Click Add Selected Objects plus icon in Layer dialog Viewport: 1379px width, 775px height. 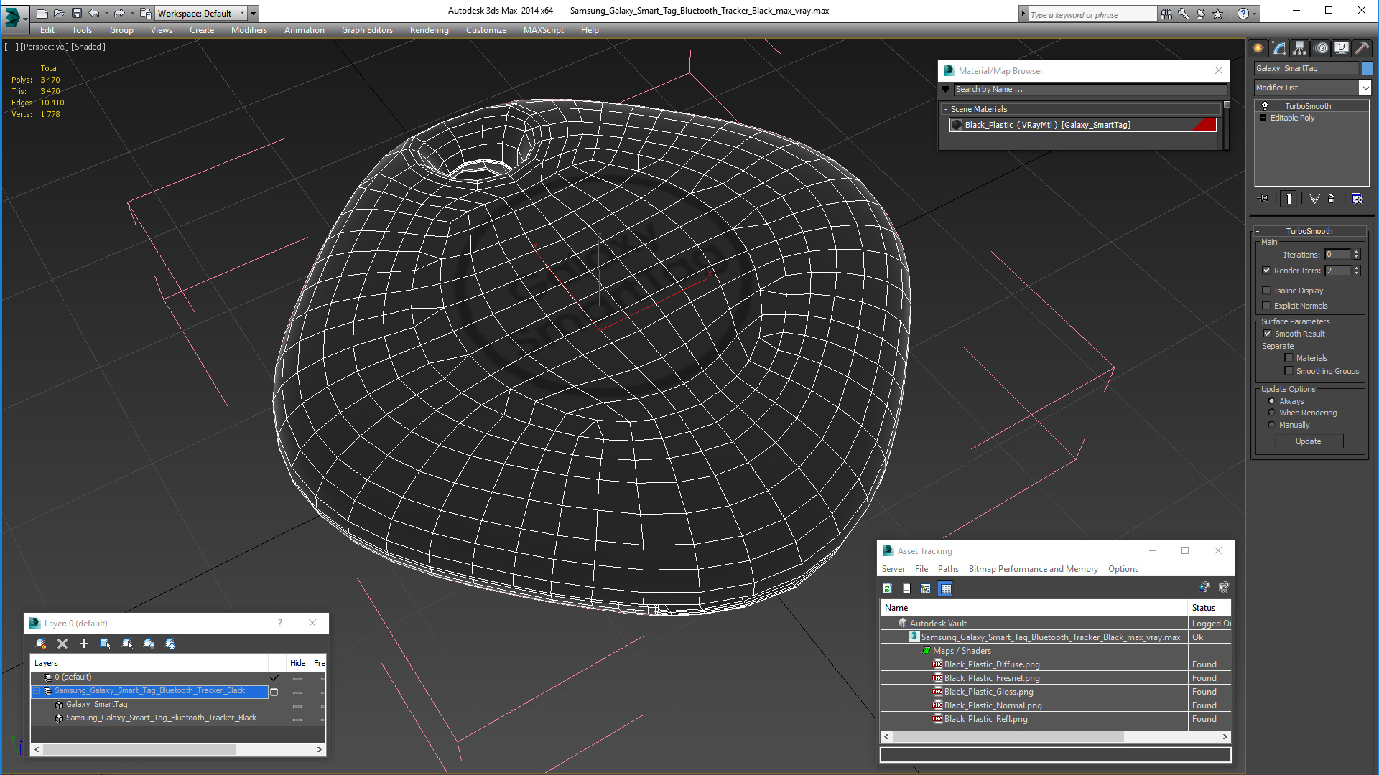coord(84,644)
